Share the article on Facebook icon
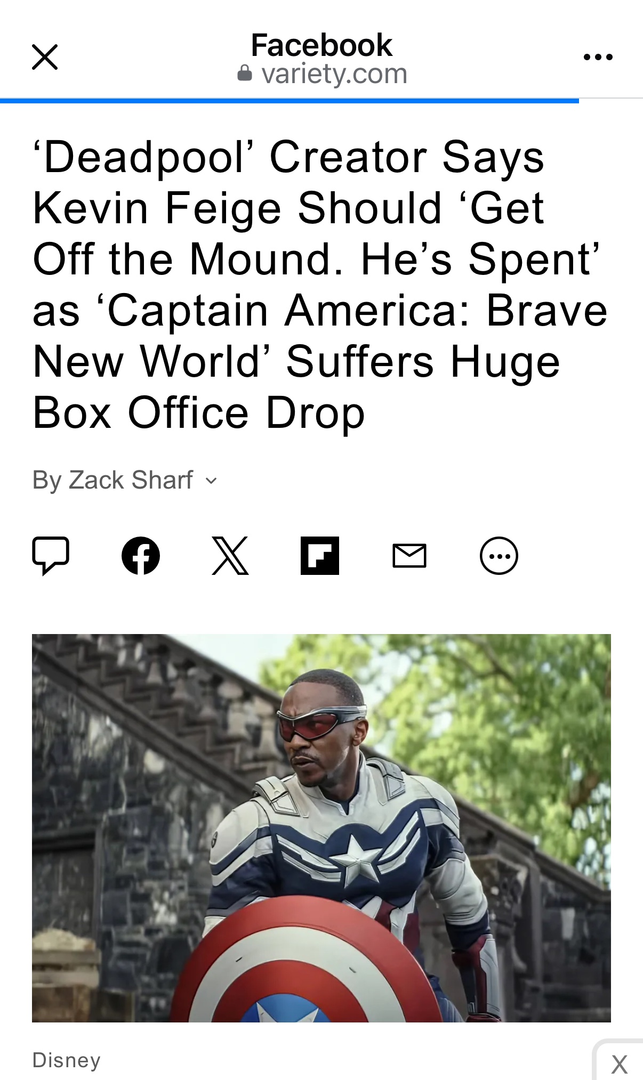This screenshot has width=643, height=1080. pyautogui.click(x=141, y=556)
